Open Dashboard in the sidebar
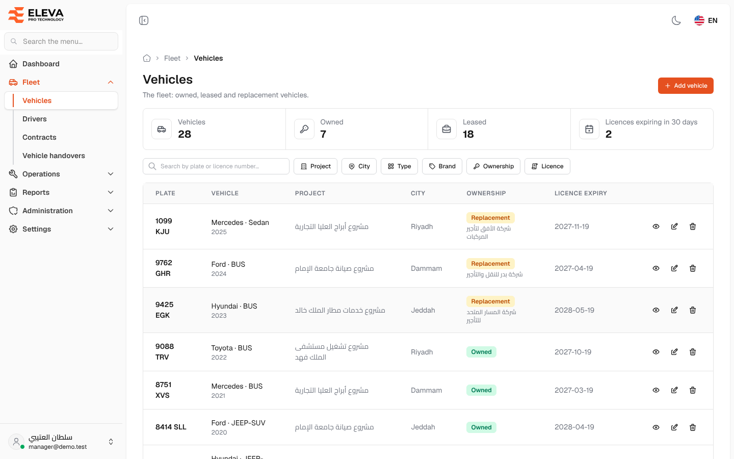Image resolution: width=734 pixels, height=459 pixels. point(61,64)
